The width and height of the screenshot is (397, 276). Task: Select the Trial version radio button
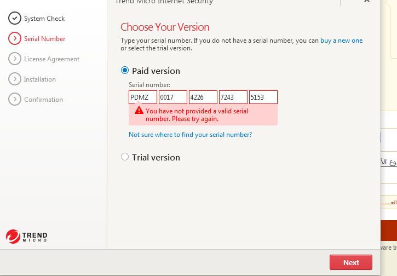(x=125, y=157)
